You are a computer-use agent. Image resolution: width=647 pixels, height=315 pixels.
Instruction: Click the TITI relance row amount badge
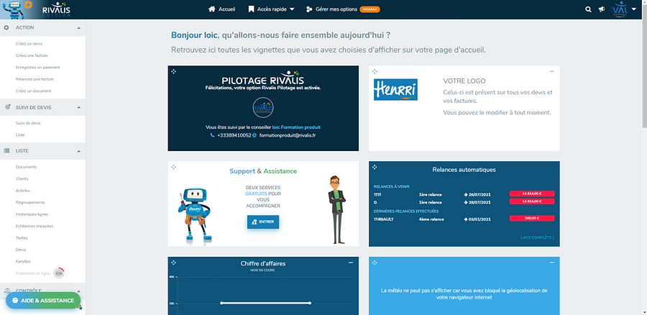(x=532, y=193)
